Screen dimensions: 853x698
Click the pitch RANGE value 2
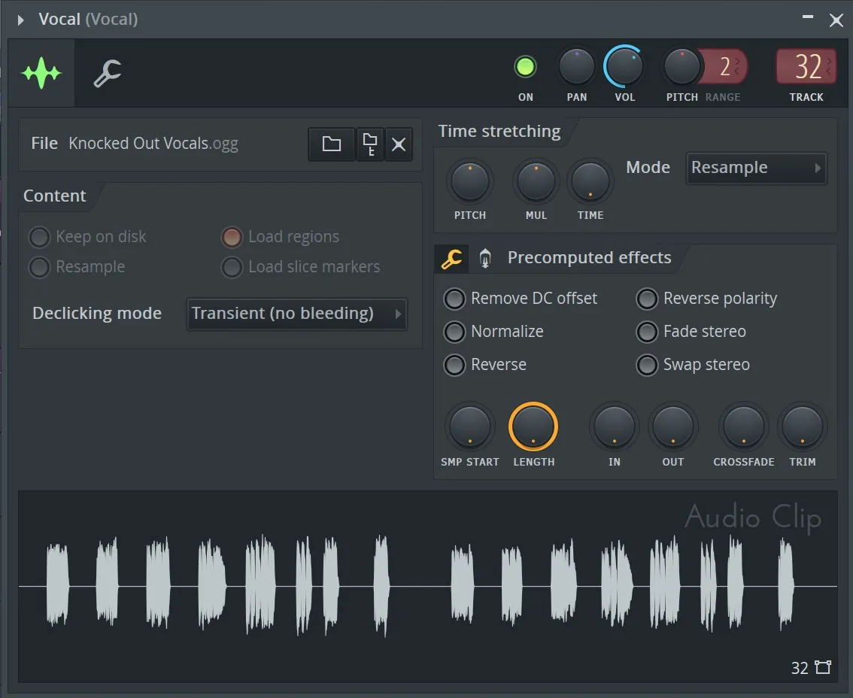click(726, 66)
